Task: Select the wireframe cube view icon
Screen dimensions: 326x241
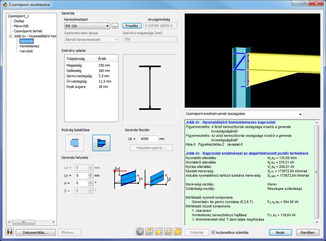Action: (149, 232)
